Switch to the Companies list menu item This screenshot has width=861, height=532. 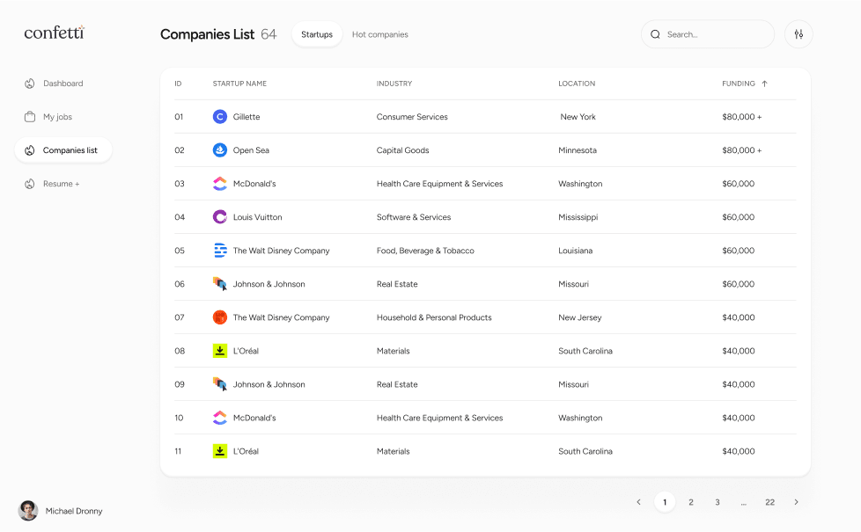pyautogui.click(x=69, y=149)
